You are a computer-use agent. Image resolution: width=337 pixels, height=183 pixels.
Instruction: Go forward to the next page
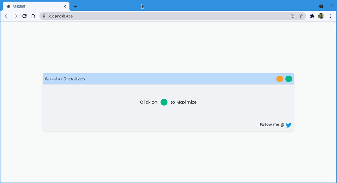(16, 16)
